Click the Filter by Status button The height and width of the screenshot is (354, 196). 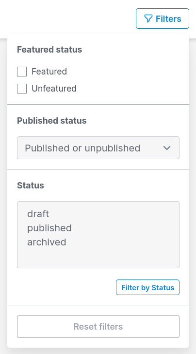(147, 287)
